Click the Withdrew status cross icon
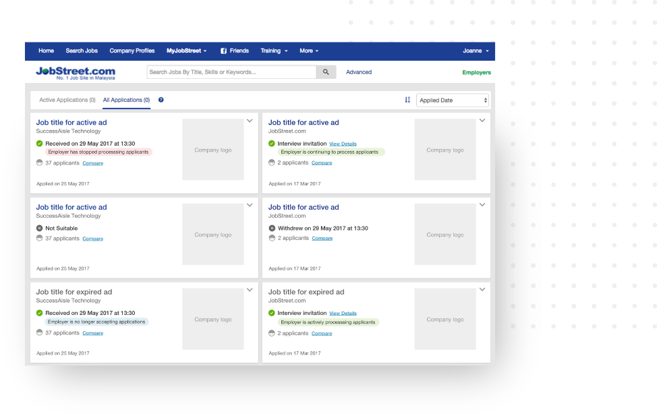The width and height of the screenshot is (665, 418). pos(272,228)
